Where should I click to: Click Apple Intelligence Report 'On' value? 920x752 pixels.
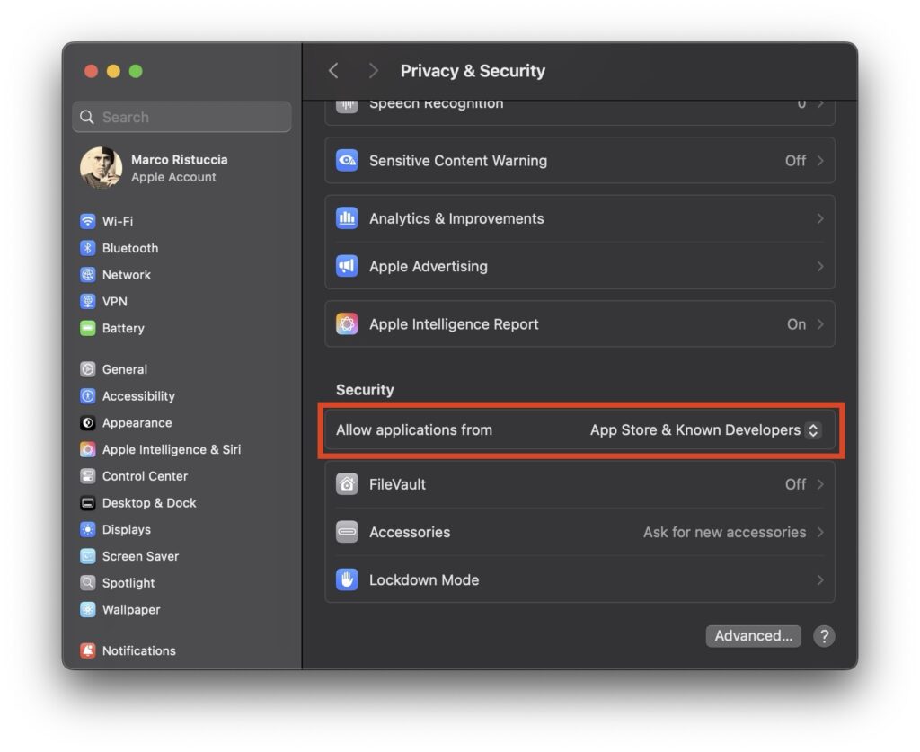pyautogui.click(x=796, y=324)
